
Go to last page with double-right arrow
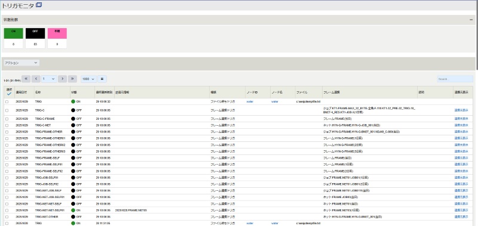click(72, 79)
